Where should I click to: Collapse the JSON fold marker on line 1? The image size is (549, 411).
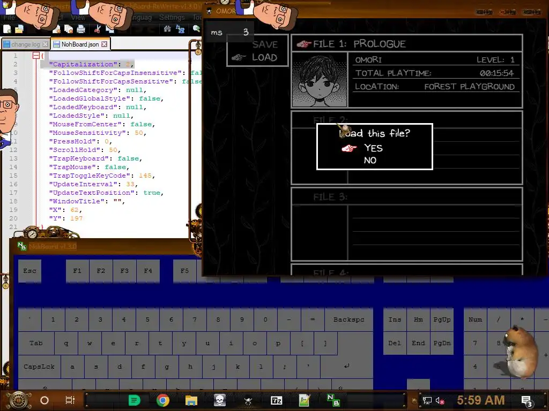pyautogui.click(x=36, y=55)
